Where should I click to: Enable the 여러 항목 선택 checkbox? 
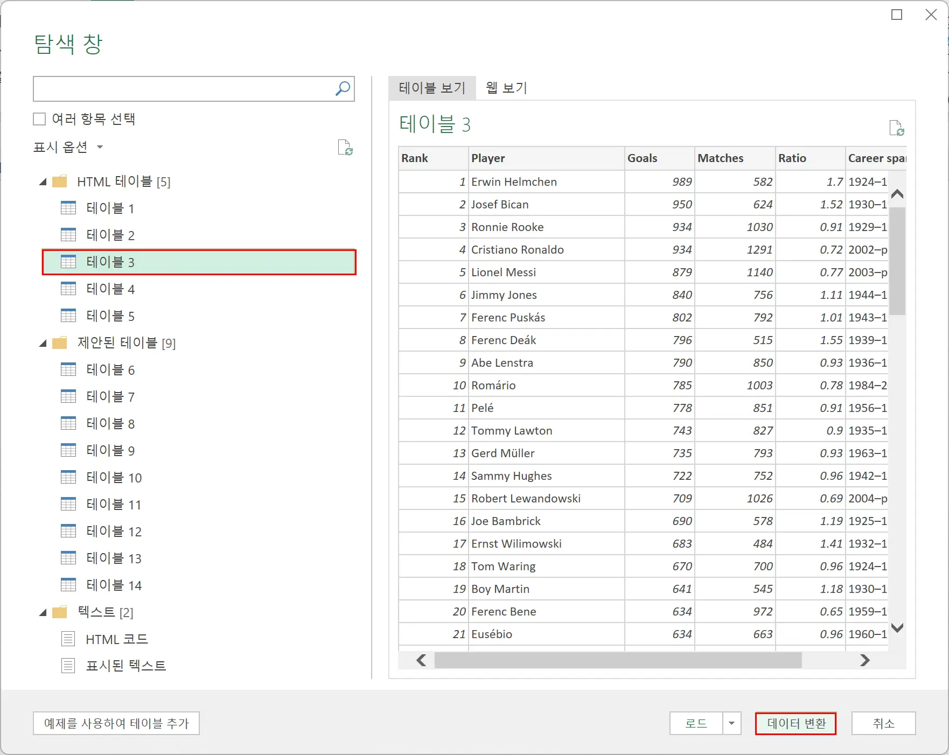coord(39,118)
